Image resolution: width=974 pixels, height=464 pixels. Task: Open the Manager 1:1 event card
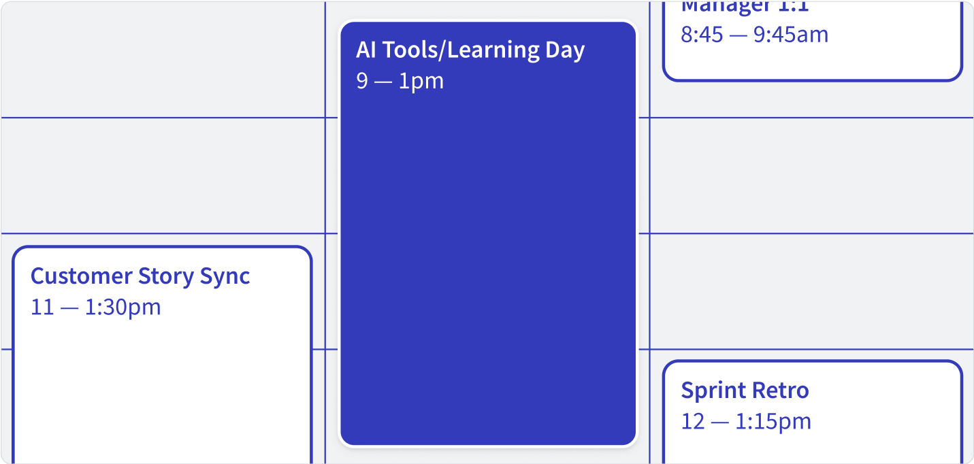coord(813,41)
